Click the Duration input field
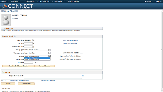Viewport: 163px width, 92px height. (28, 63)
